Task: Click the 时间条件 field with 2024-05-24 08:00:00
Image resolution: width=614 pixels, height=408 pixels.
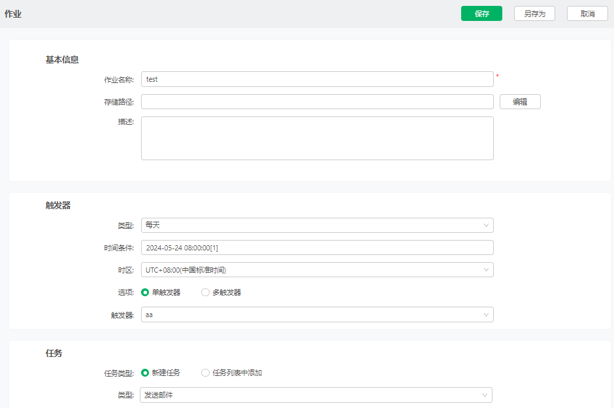Action: click(x=317, y=248)
